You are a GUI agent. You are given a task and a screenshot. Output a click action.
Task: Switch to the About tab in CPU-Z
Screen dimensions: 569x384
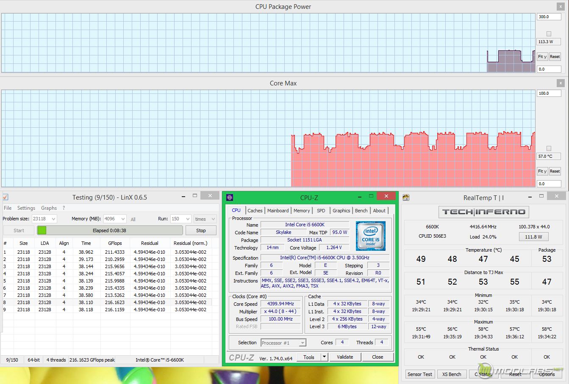coord(379,211)
